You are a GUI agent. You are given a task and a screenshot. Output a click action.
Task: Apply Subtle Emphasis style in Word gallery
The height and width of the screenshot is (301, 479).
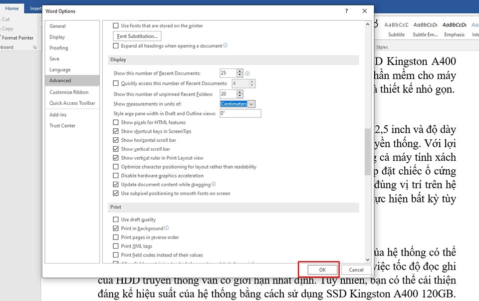tap(425, 29)
